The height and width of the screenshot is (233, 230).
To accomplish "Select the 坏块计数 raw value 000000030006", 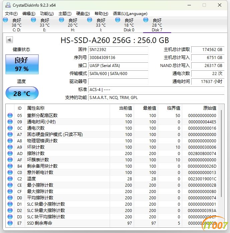I will click(x=202, y=147).
